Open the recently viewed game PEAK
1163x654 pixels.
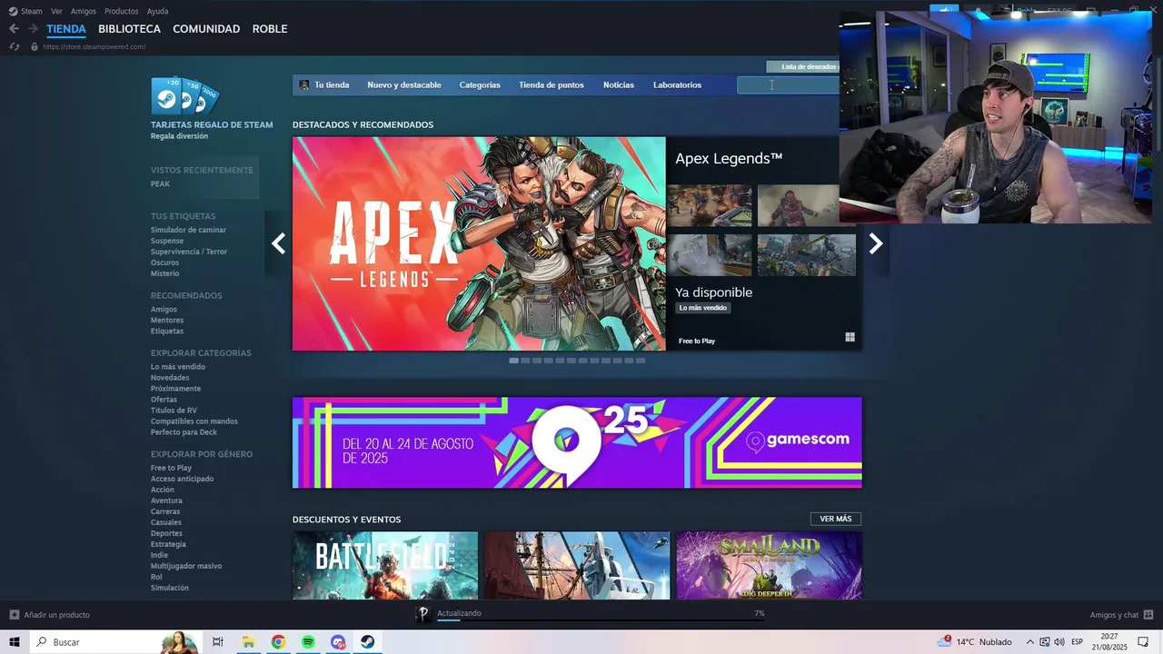click(x=160, y=183)
